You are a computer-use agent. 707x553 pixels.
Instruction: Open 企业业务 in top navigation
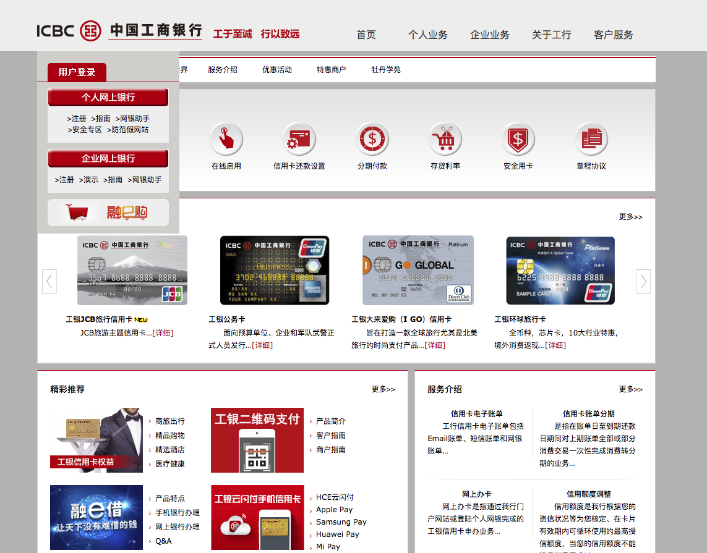point(490,35)
